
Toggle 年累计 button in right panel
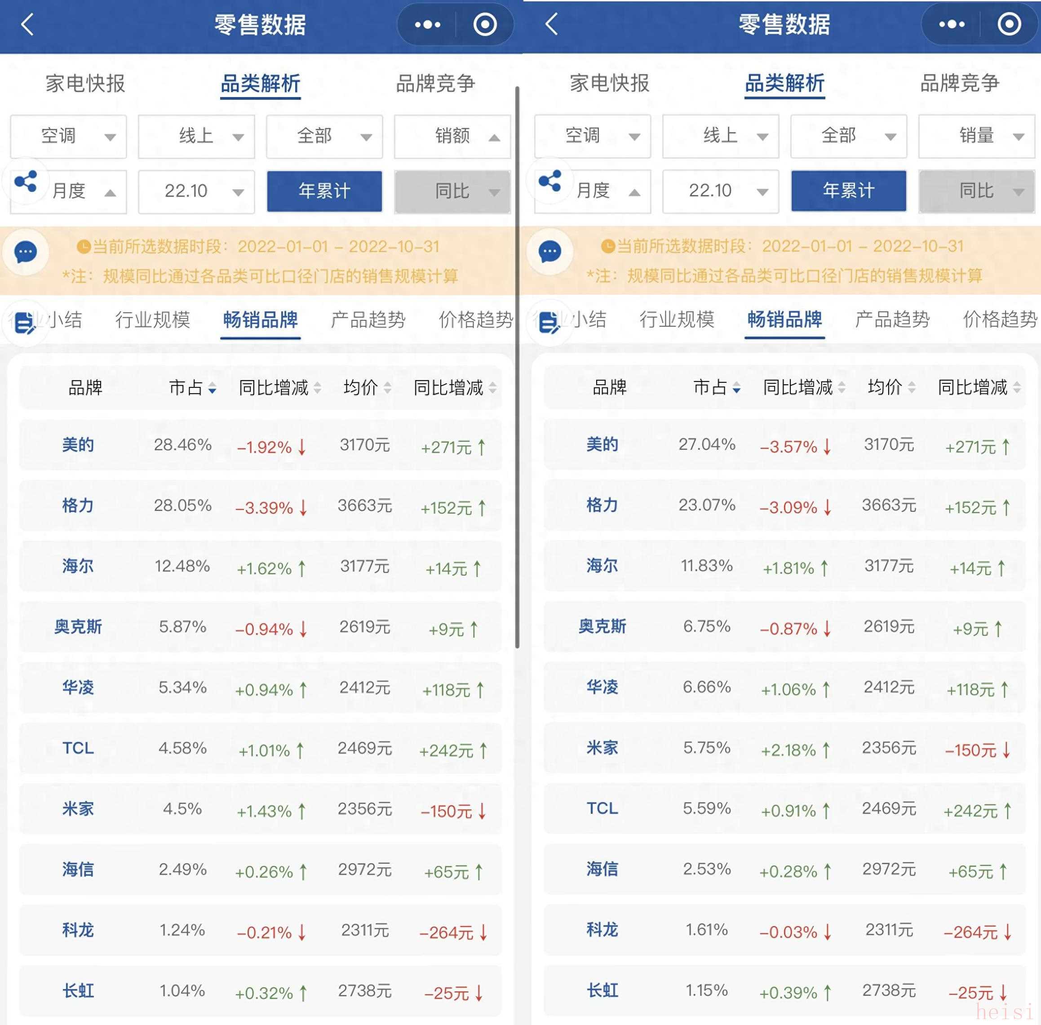coord(849,191)
